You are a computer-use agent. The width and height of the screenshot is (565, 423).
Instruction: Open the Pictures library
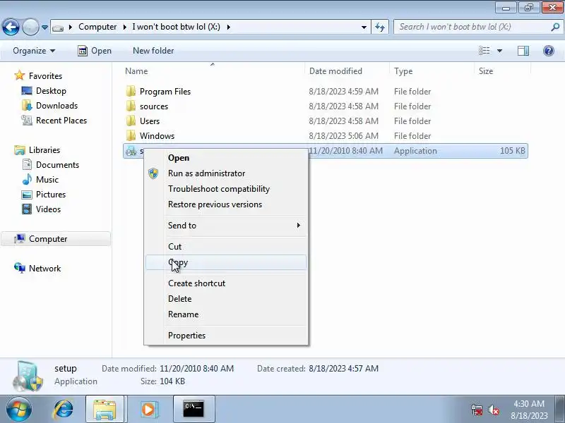tap(51, 195)
